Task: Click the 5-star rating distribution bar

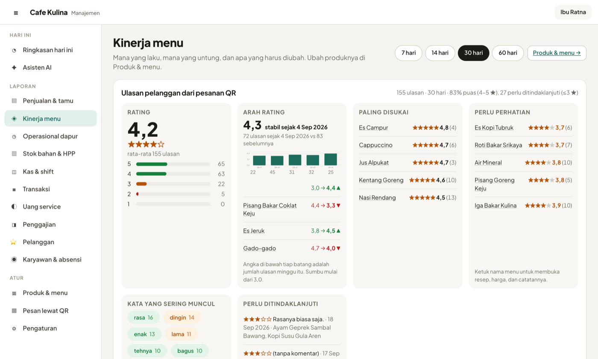Action: click(x=173, y=164)
